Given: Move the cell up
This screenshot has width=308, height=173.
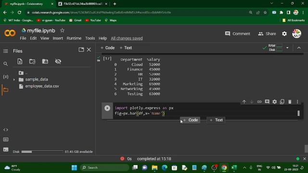Looking at the screenshot, I should pos(244,102).
